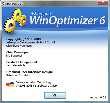Click the 'Defragmentation Technology:' text
This screenshot has width=110, height=103.
(x=34, y=82)
